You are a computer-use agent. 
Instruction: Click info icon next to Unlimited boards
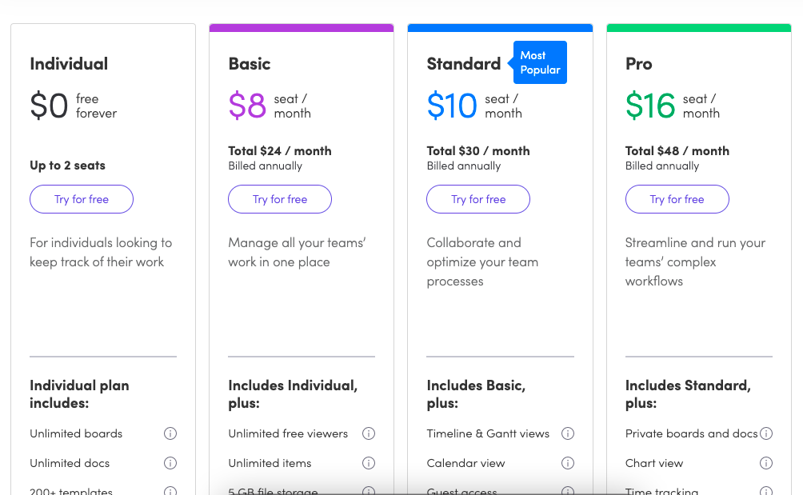[x=170, y=433]
